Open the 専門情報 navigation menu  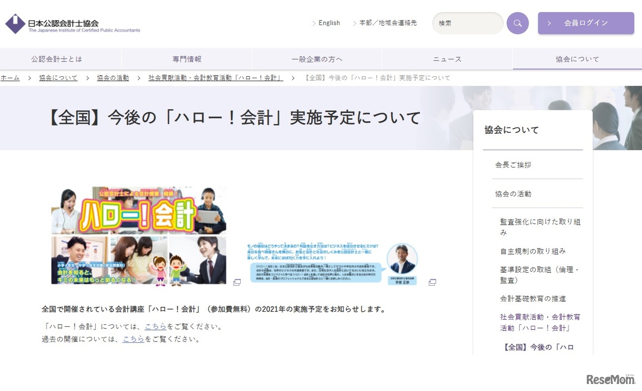pos(187,59)
